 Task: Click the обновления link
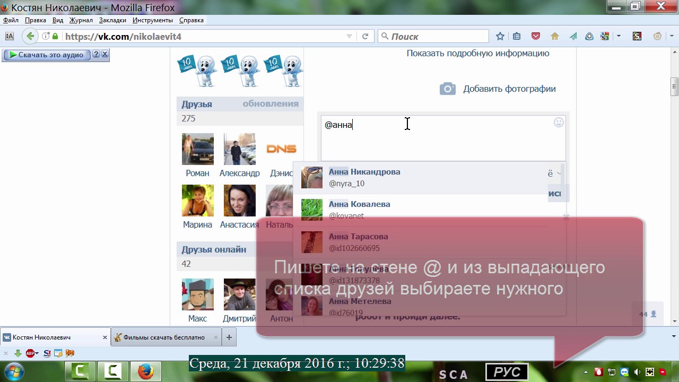[x=271, y=103]
